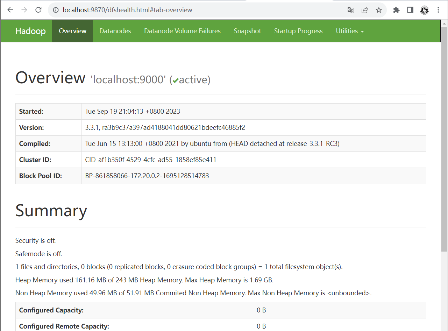
Task: Click the Cluster ID value CID-af1b350f
Action: coord(151,160)
